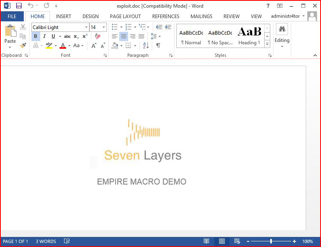The height and width of the screenshot is (247, 321).
Task: Switch to the INSERT tab
Action: 64,17
